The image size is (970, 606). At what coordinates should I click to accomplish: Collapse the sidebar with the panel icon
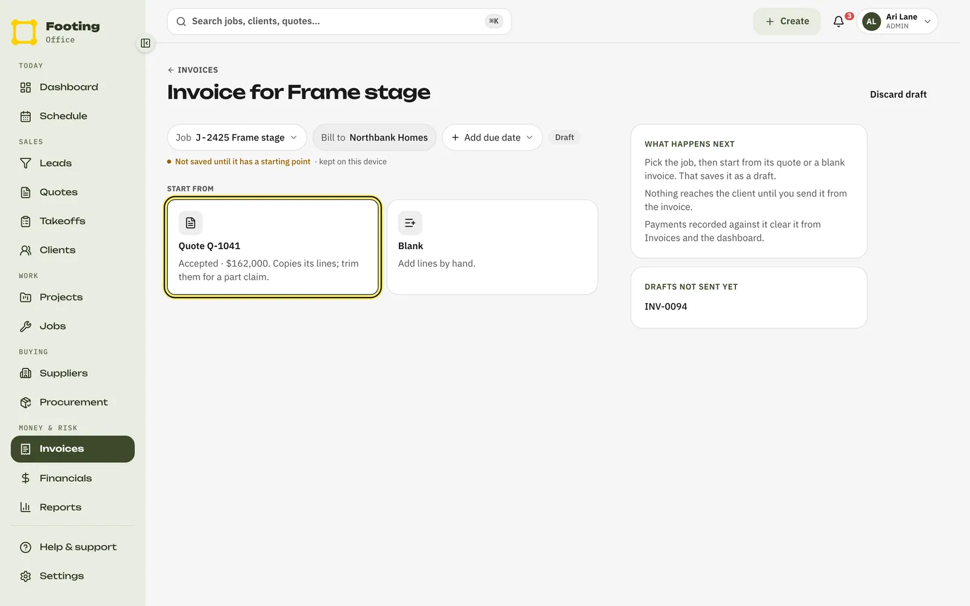click(x=145, y=43)
